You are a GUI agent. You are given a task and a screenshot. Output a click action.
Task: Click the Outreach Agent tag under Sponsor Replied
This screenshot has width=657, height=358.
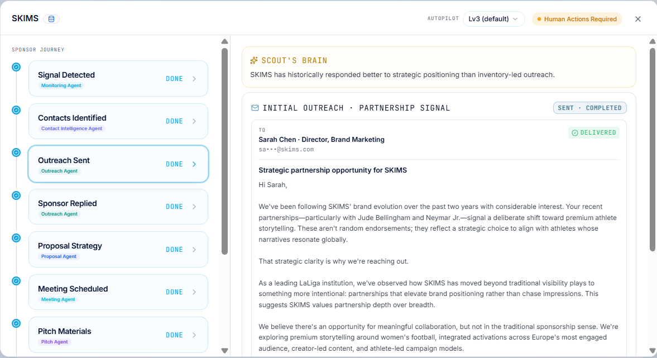click(59, 214)
